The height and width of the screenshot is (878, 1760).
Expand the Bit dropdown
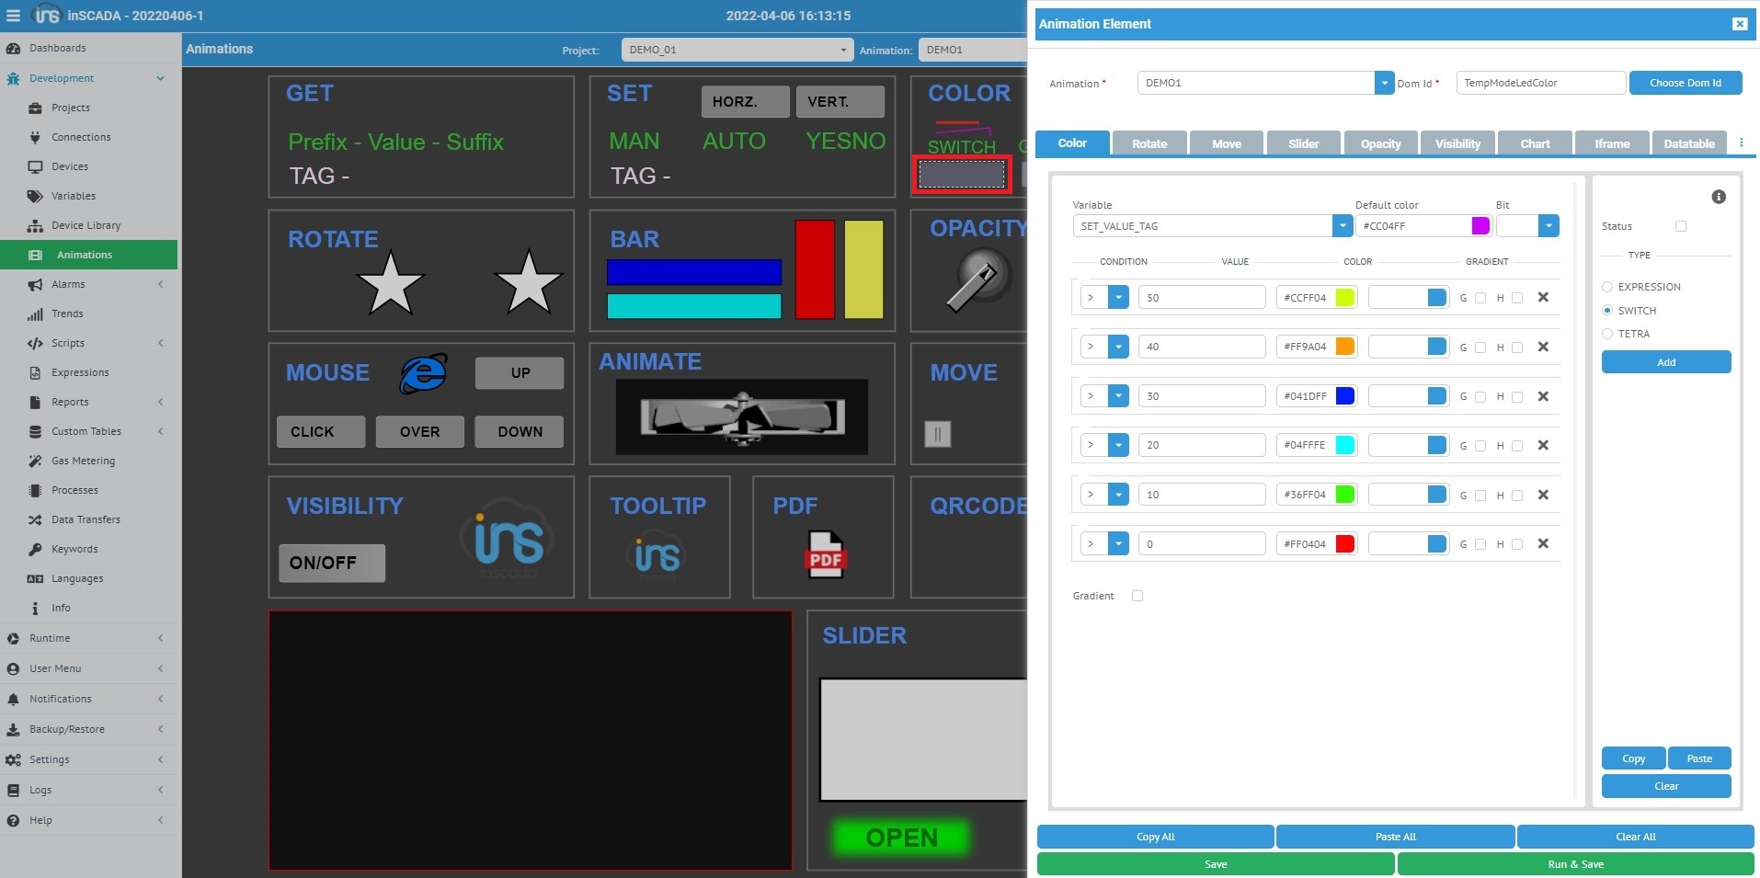(x=1549, y=226)
